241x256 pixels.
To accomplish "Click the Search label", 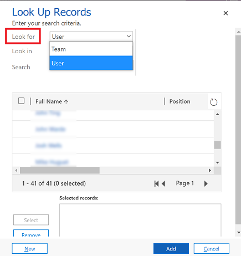I will tap(21, 67).
